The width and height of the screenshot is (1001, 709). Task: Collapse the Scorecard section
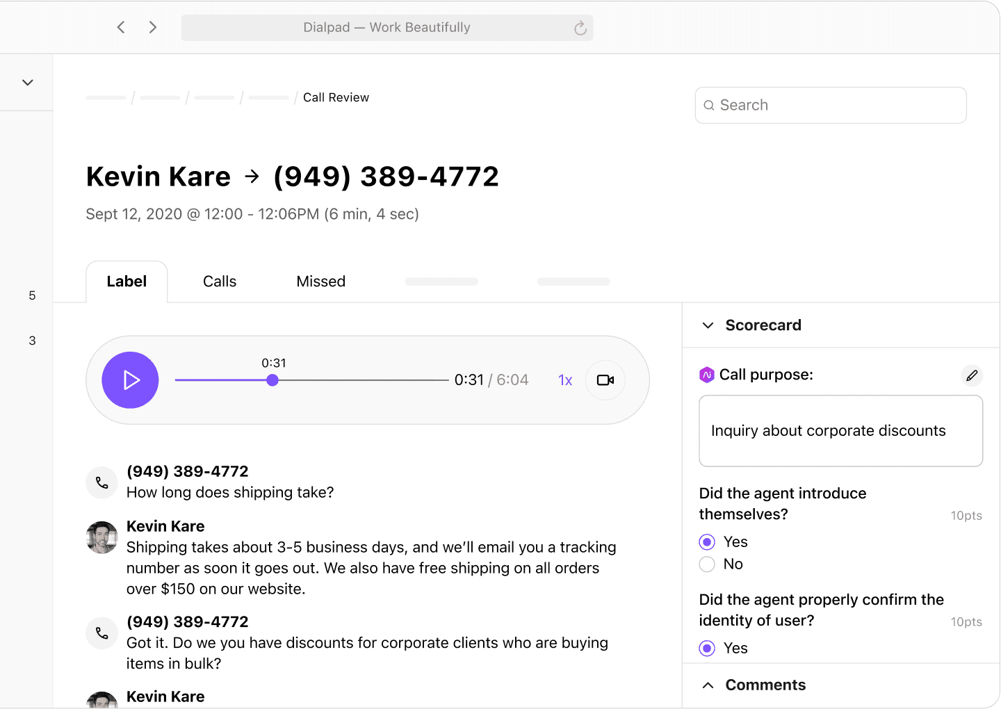click(708, 325)
